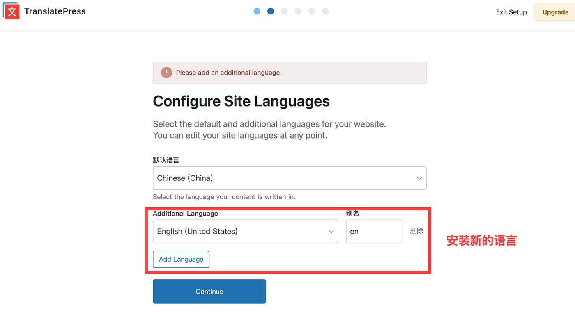Select the fifth setup progress dot

pyautogui.click(x=312, y=11)
